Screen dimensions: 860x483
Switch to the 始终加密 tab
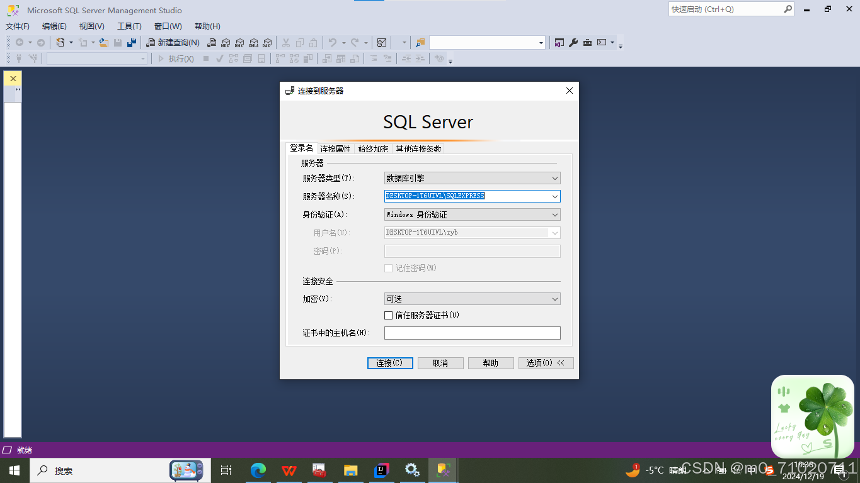[373, 149]
